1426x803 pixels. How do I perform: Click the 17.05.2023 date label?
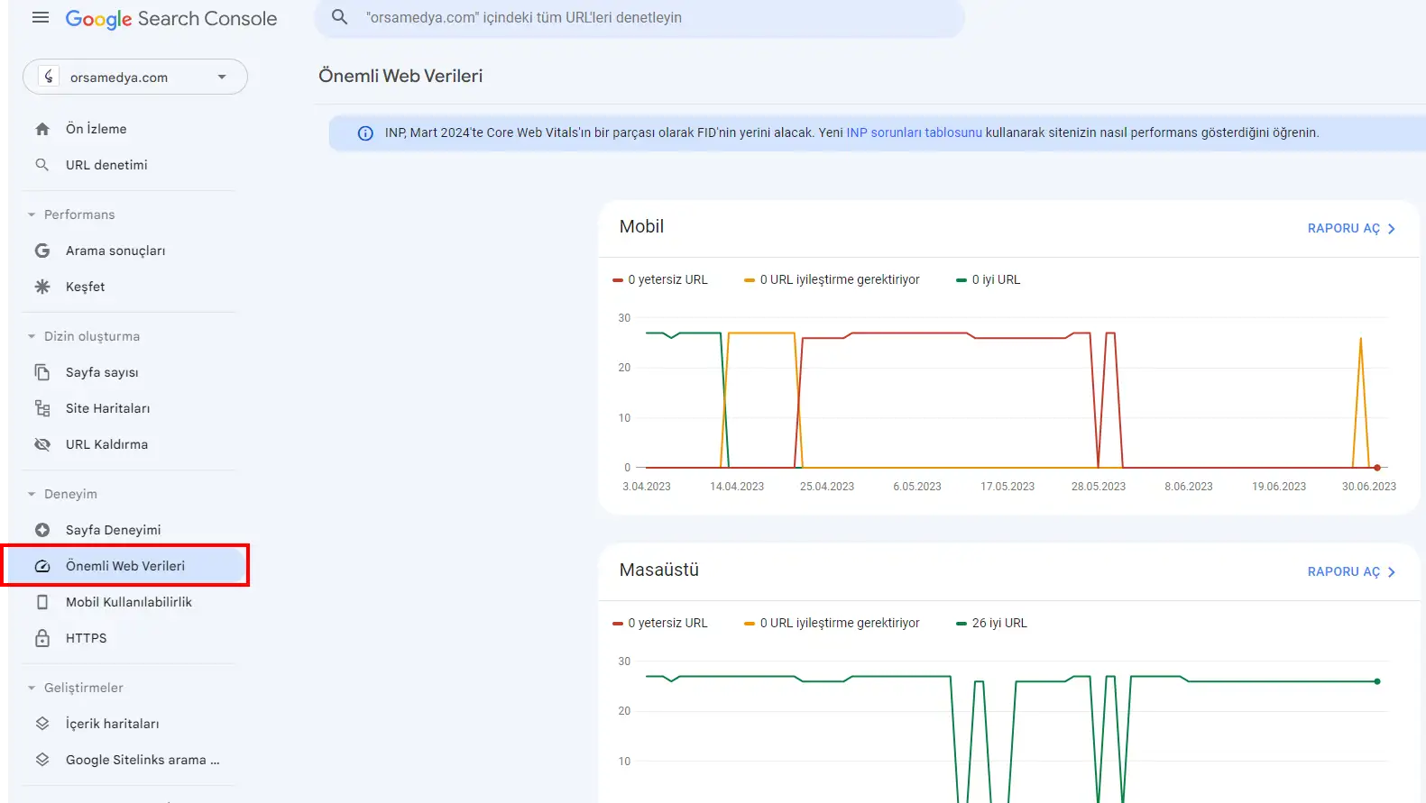tap(1007, 487)
